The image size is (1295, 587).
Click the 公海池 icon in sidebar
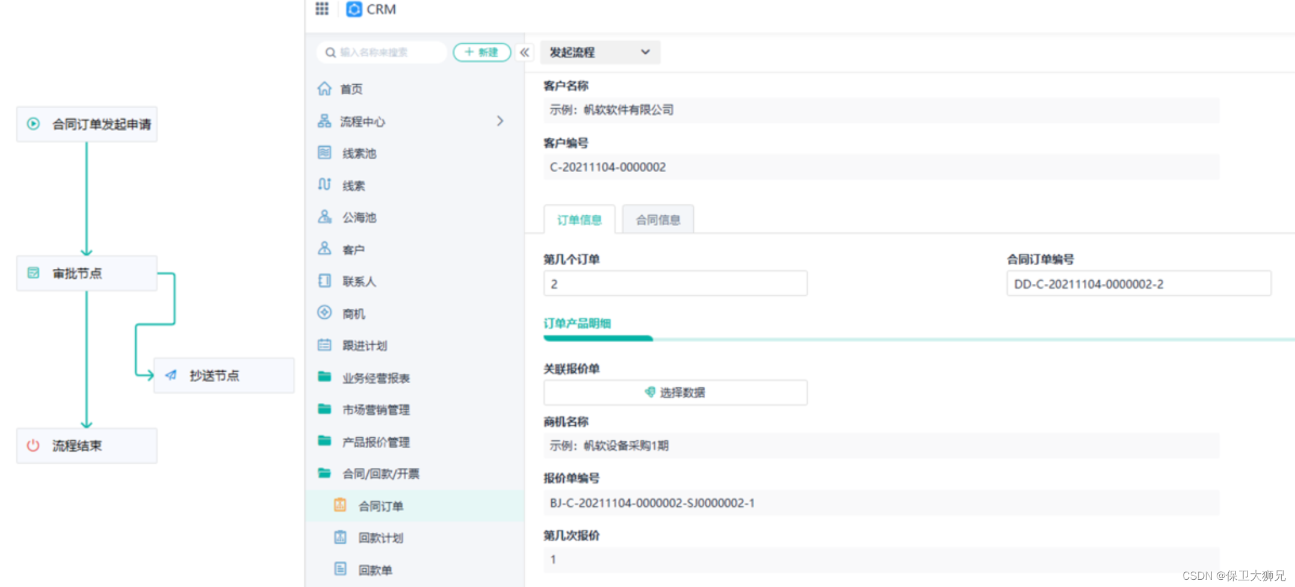[x=324, y=217]
